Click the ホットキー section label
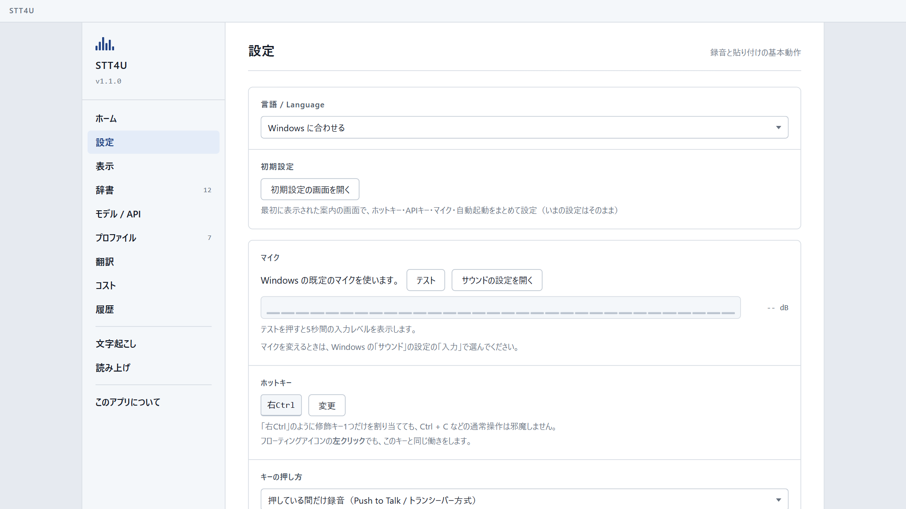Image resolution: width=906 pixels, height=509 pixels. pyautogui.click(x=276, y=383)
